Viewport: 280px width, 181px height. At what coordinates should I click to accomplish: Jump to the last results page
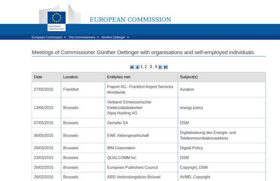coord(165,67)
